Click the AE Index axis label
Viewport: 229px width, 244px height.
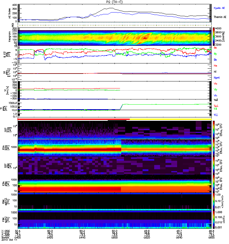point(9,13)
